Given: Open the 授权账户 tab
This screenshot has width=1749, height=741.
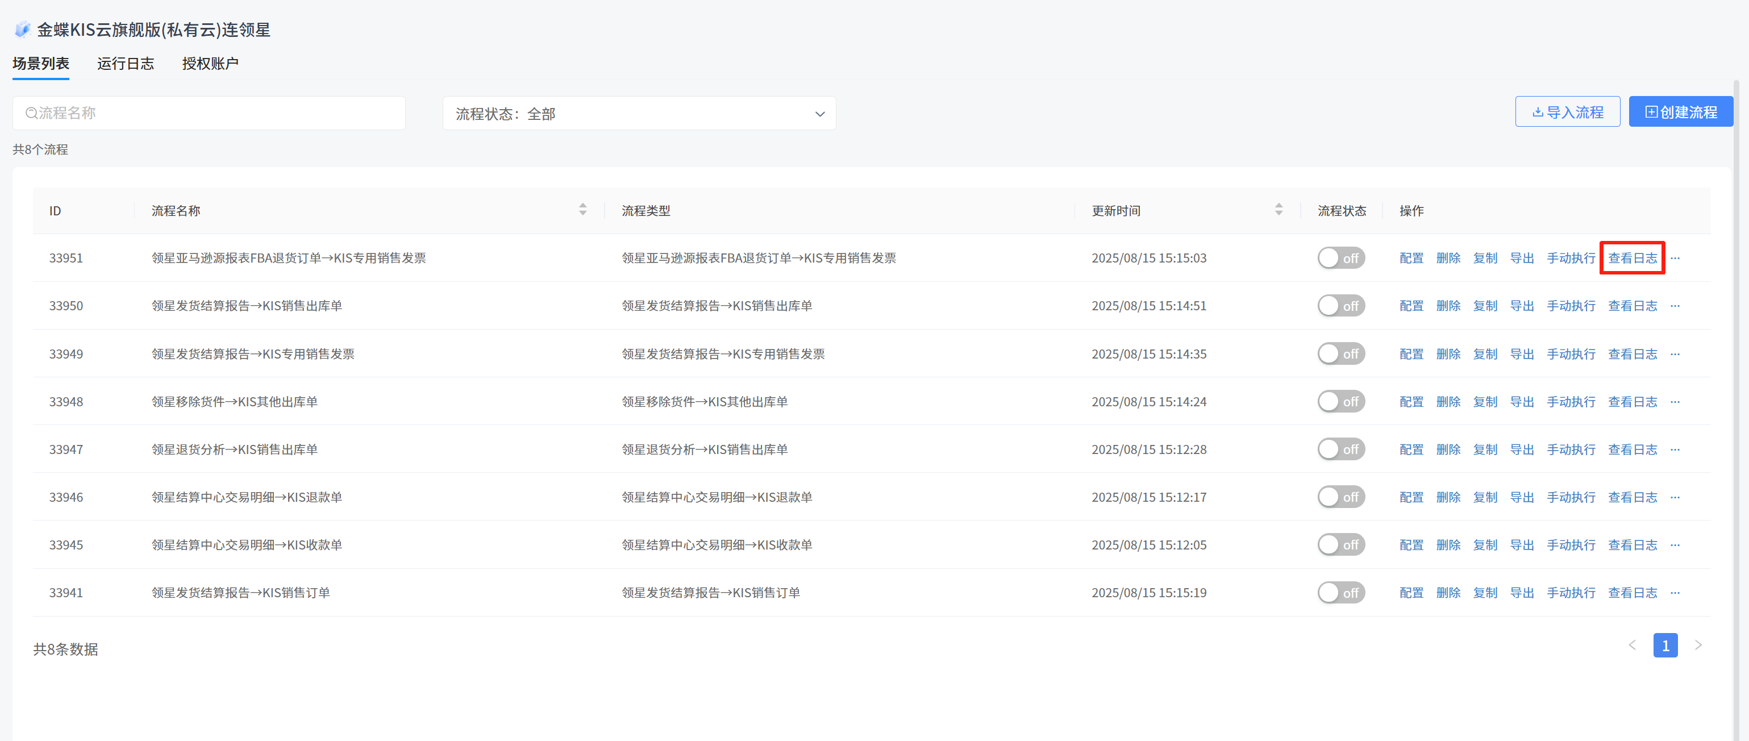Looking at the screenshot, I should tap(210, 64).
